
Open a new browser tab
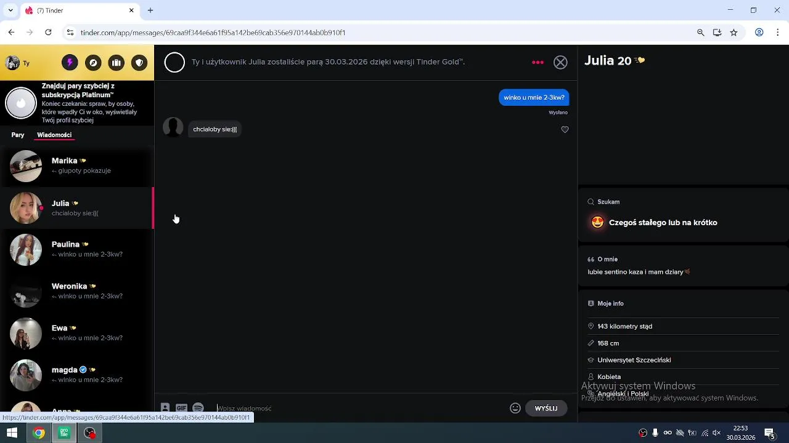pos(150,10)
